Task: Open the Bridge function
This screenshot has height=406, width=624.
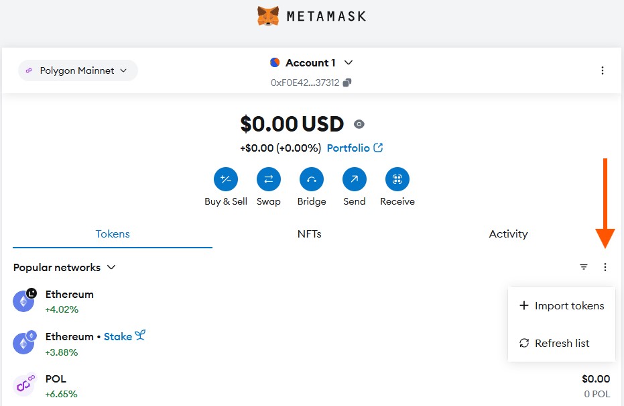Action: (312, 179)
